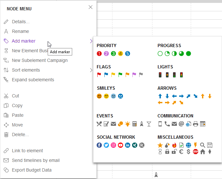Select the printer communication marker
Viewport: 222px width, 179px height.
(x=196, y=124)
